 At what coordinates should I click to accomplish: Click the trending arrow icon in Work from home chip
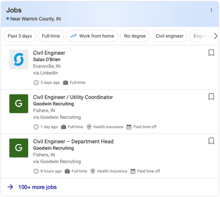click(x=73, y=36)
